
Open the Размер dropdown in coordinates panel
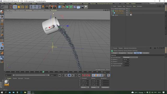pyautogui.click(x=95, y=87)
